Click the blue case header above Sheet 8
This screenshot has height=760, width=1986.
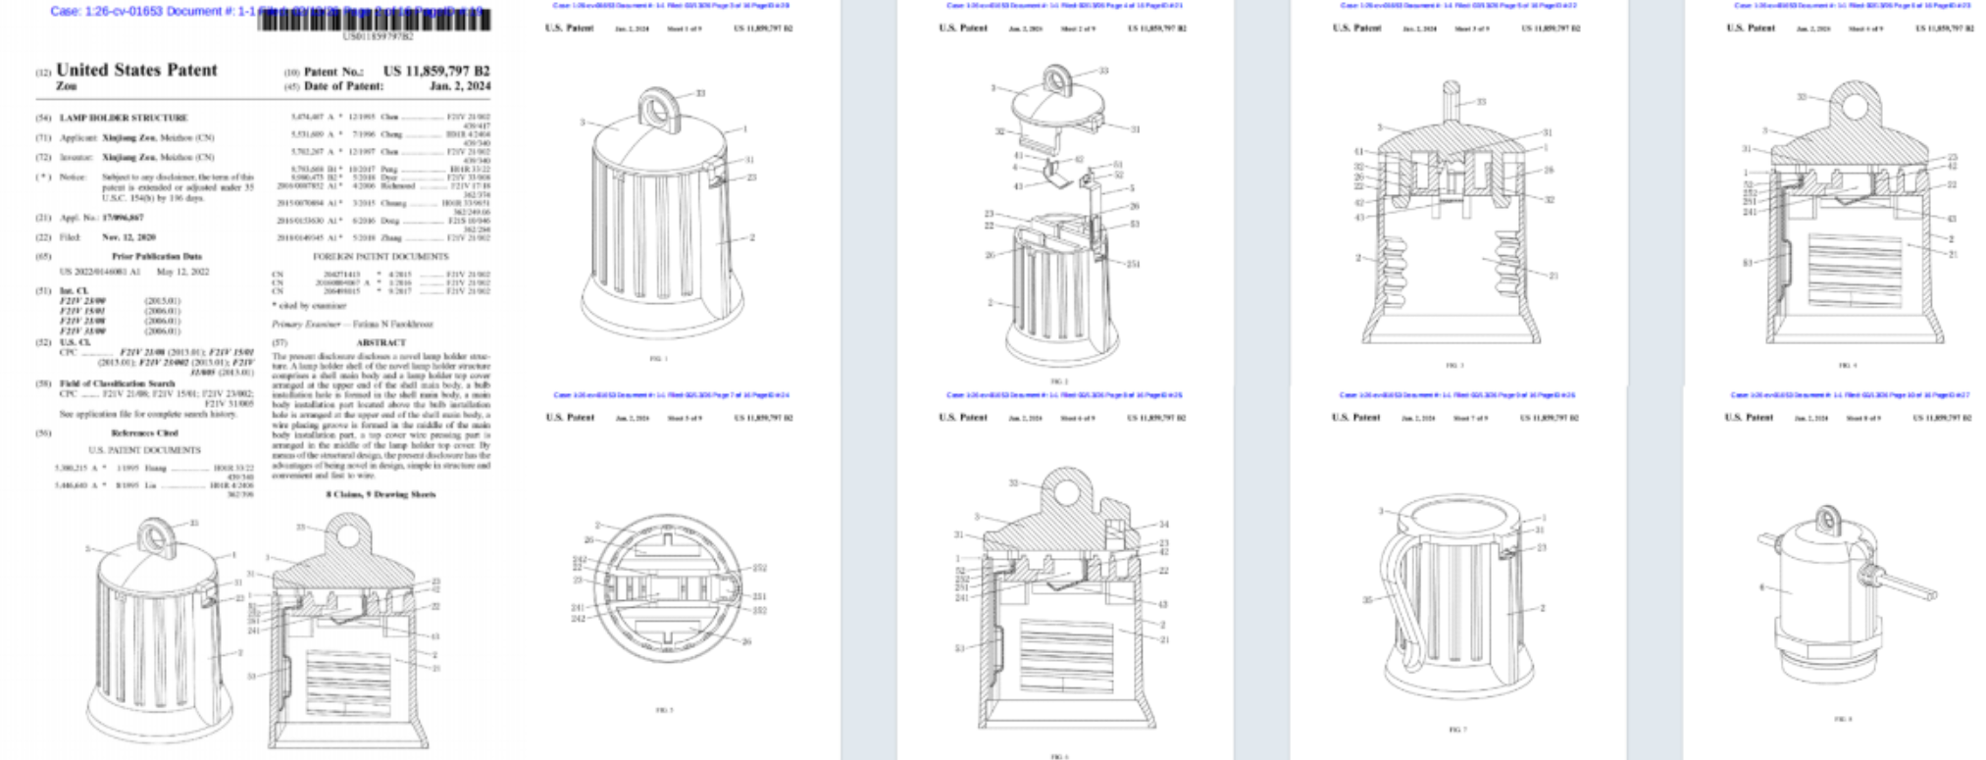coord(1849,395)
